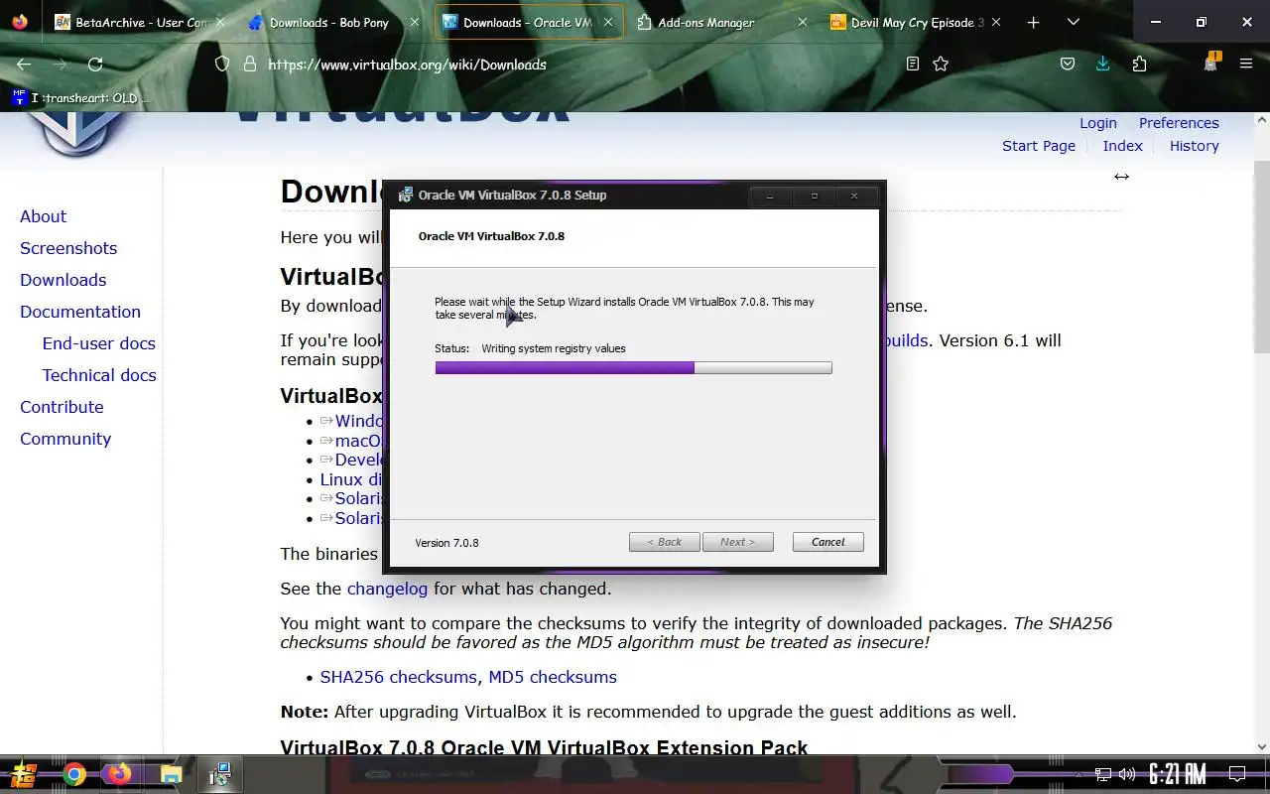Screen dimensions: 1270x794
Task: Close the Add-ons Manager tab
Action: 803,22
